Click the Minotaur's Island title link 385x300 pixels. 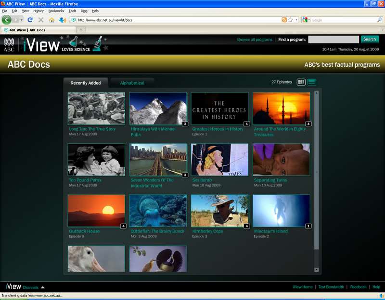tap(271, 231)
